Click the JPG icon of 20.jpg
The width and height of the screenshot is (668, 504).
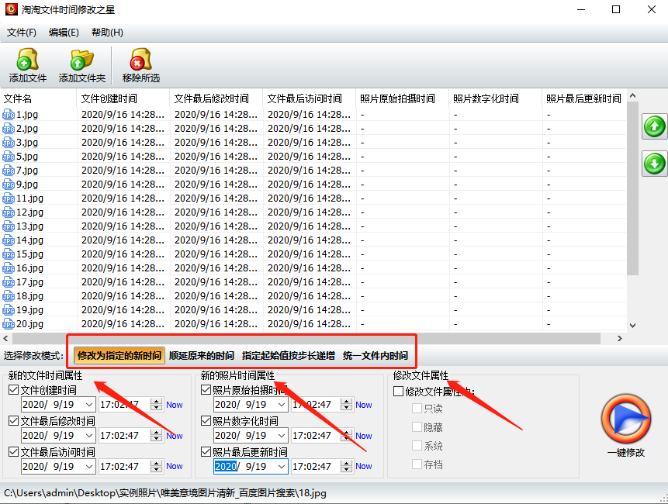[9, 324]
